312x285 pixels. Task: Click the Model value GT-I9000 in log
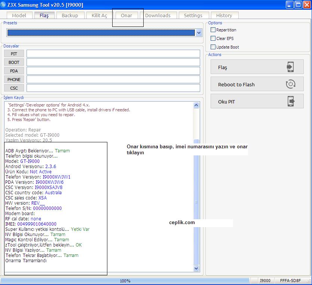coord(30,161)
